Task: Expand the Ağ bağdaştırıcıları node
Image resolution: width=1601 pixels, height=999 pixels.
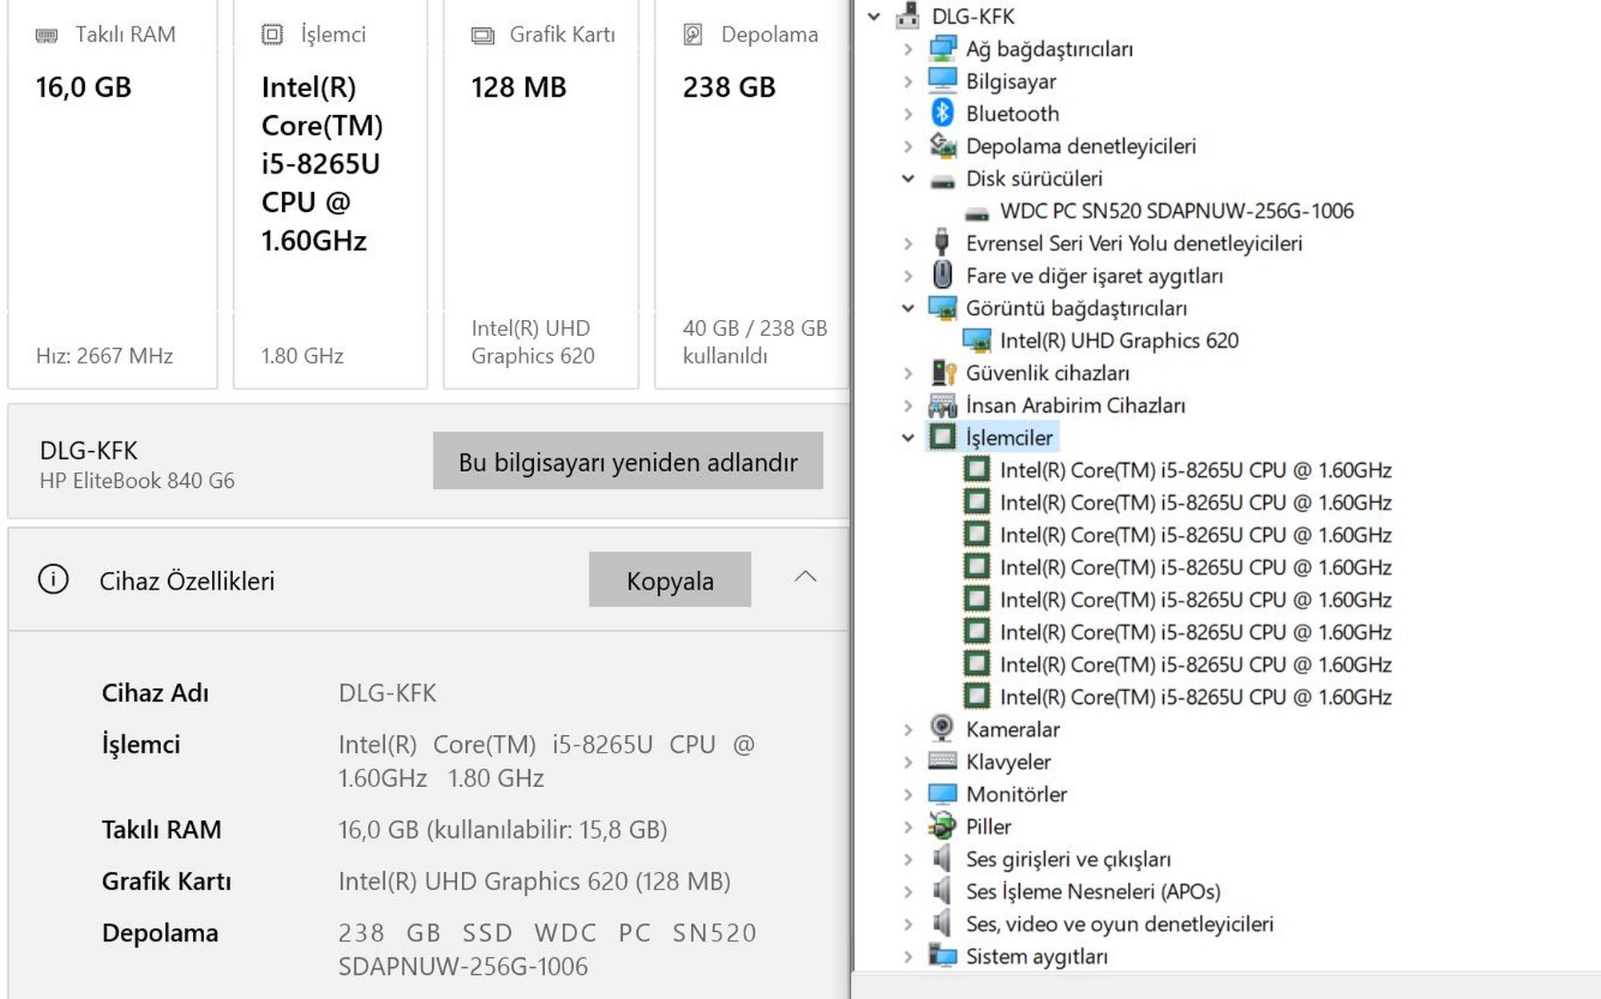Action: 908,49
